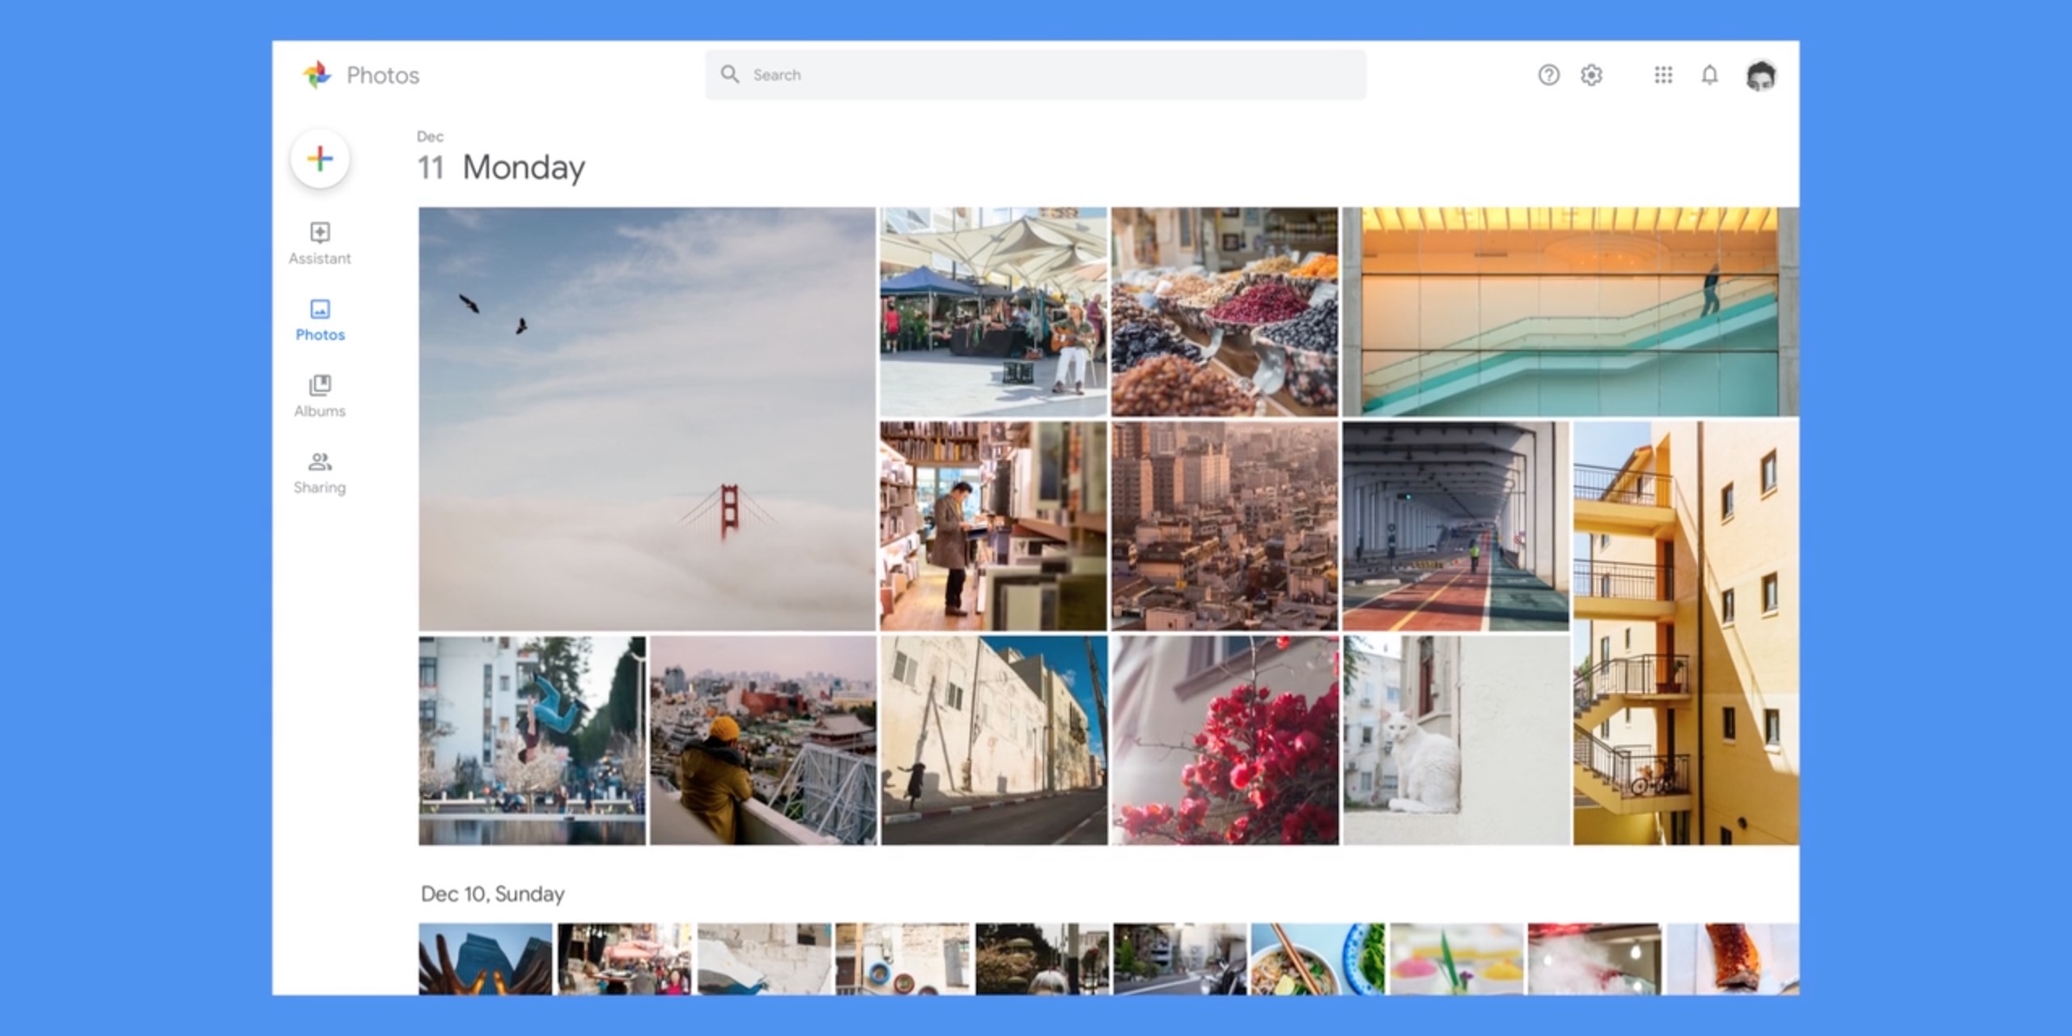Open the Sharing section

point(321,473)
